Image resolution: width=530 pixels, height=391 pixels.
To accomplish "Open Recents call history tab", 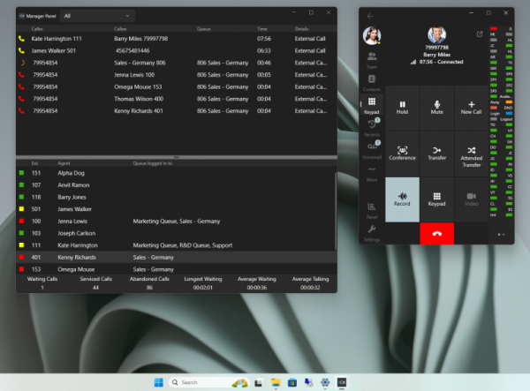I will (372, 128).
